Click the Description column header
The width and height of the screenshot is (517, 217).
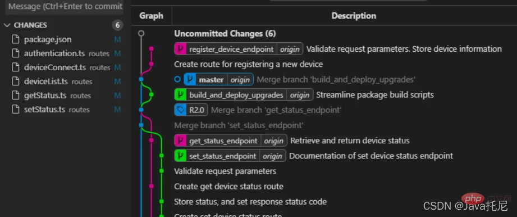(x=354, y=16)
